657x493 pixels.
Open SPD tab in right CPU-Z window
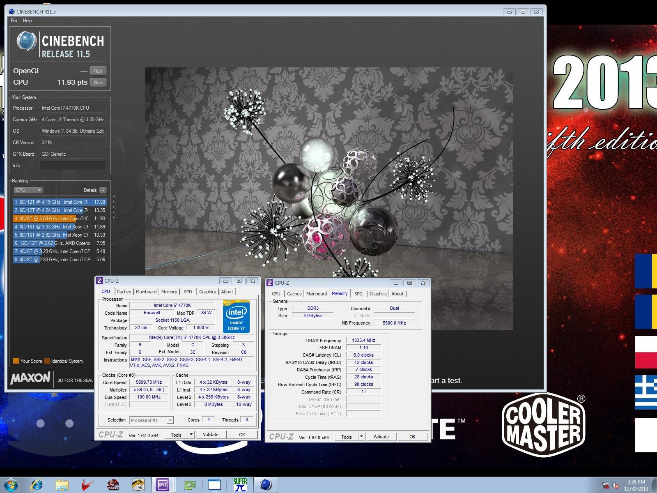pyautogui.click(x=358, y=294)
